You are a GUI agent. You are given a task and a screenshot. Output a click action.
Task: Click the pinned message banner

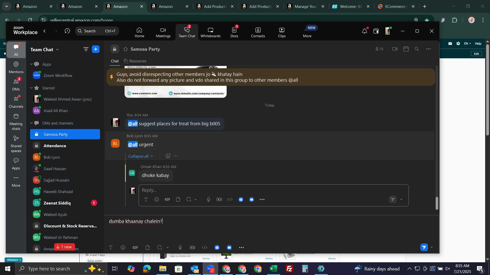pyautogui.click(x=271, y=77)
